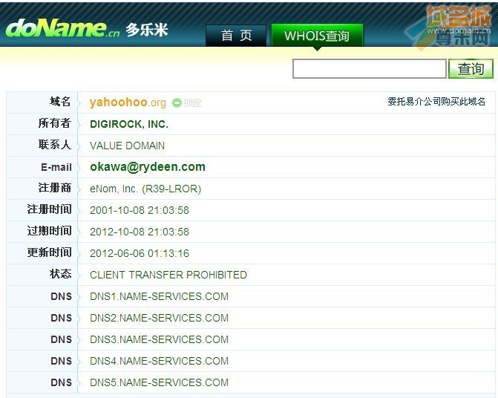Click the 查询 search button

point(471,68)
